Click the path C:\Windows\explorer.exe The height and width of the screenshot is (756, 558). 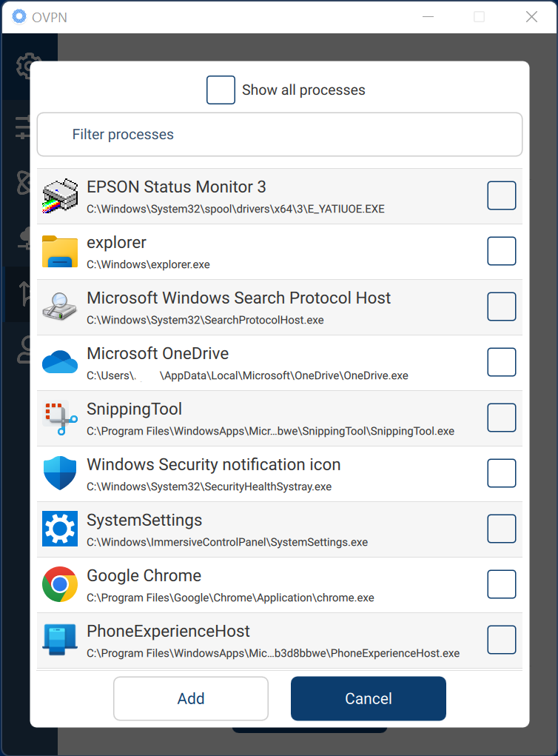click(x=149, y=264)
